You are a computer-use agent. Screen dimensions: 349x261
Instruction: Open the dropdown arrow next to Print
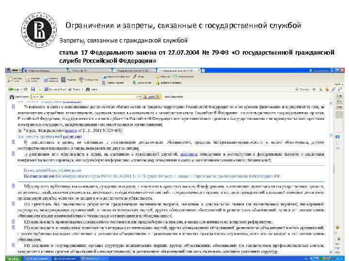tap(82, 89)
